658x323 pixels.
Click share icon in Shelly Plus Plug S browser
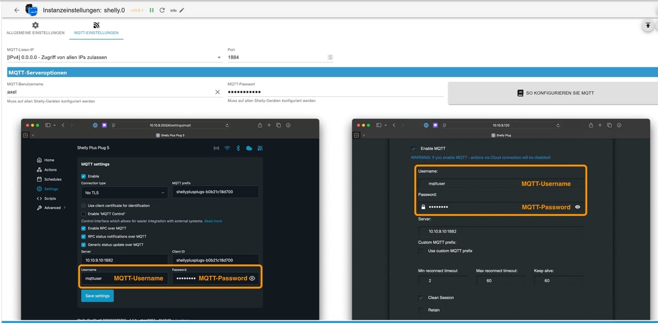pyautogui.click(x=260, y=125)
